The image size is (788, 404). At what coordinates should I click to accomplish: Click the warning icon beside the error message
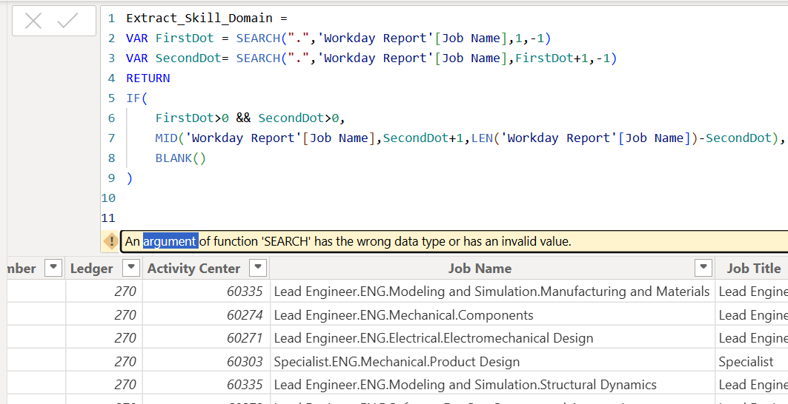[110, 241]
